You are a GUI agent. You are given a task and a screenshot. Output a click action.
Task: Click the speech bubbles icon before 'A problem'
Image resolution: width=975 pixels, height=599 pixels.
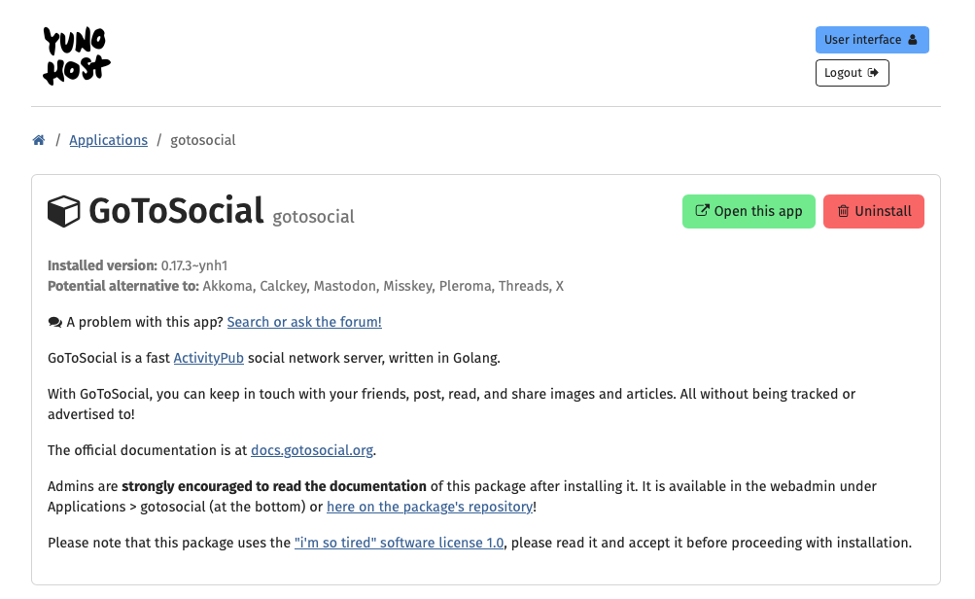pos(55,322)
